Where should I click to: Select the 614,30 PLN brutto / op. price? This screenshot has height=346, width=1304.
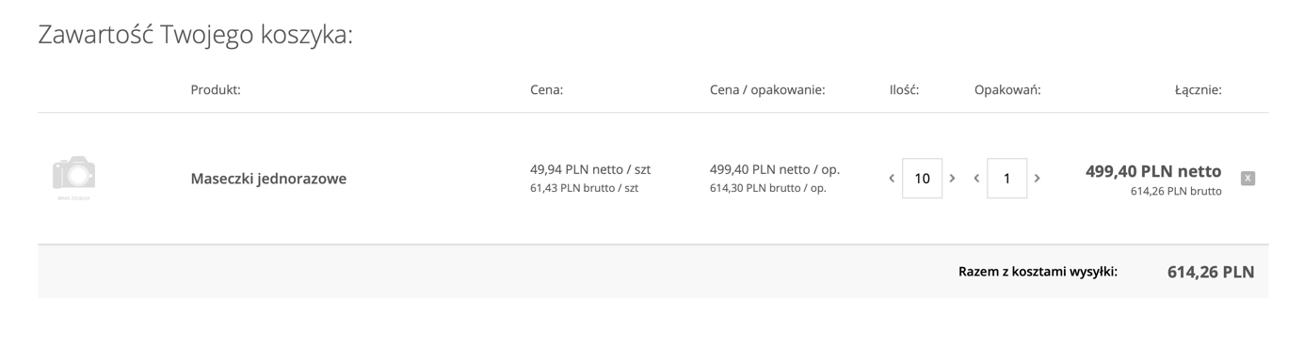768,188
